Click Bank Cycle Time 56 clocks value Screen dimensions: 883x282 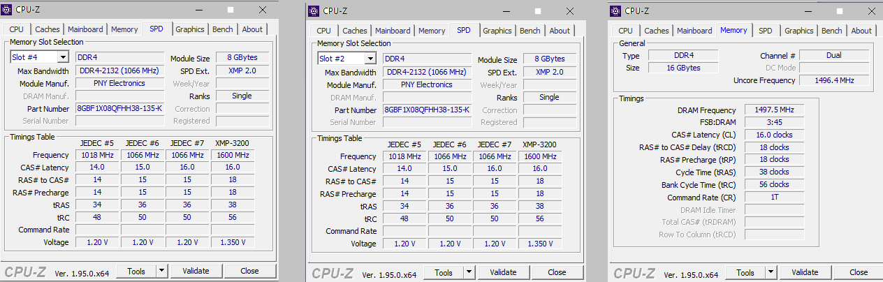pyautogui.click(x=774, y=184)
